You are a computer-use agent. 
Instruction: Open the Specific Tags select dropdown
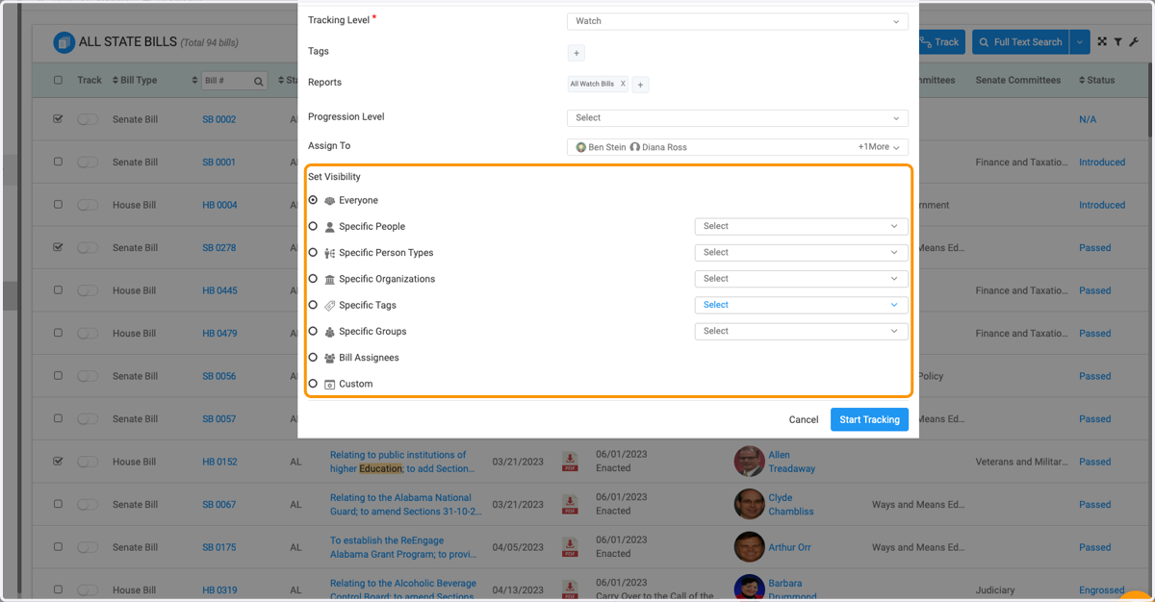tap(801, 305)
